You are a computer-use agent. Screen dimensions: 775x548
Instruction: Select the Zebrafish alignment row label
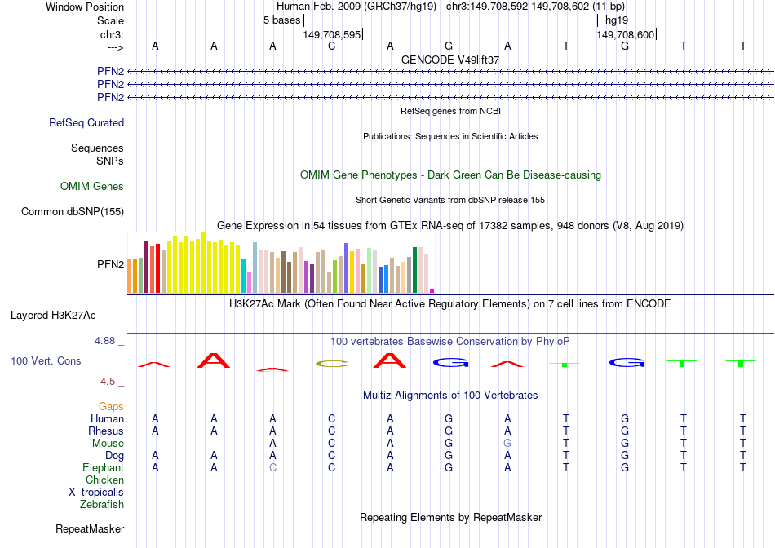102,505
